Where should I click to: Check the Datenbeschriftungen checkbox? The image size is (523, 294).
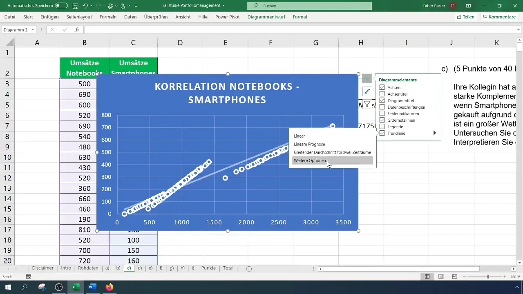coord(382,107)
